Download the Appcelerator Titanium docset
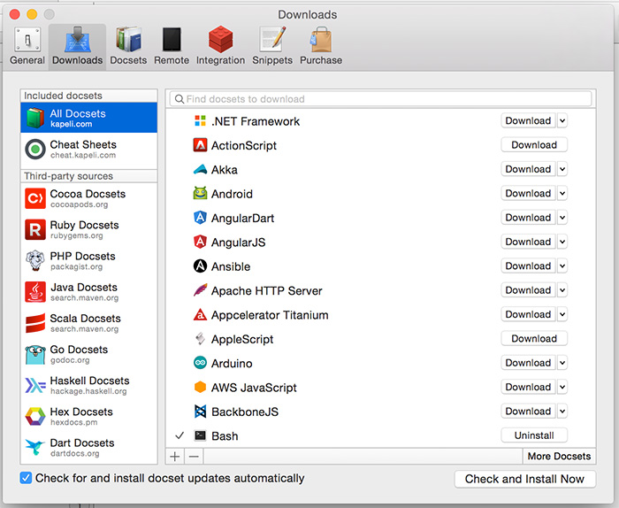The width and height of the screenshot is (619, 508). [528, 314]
